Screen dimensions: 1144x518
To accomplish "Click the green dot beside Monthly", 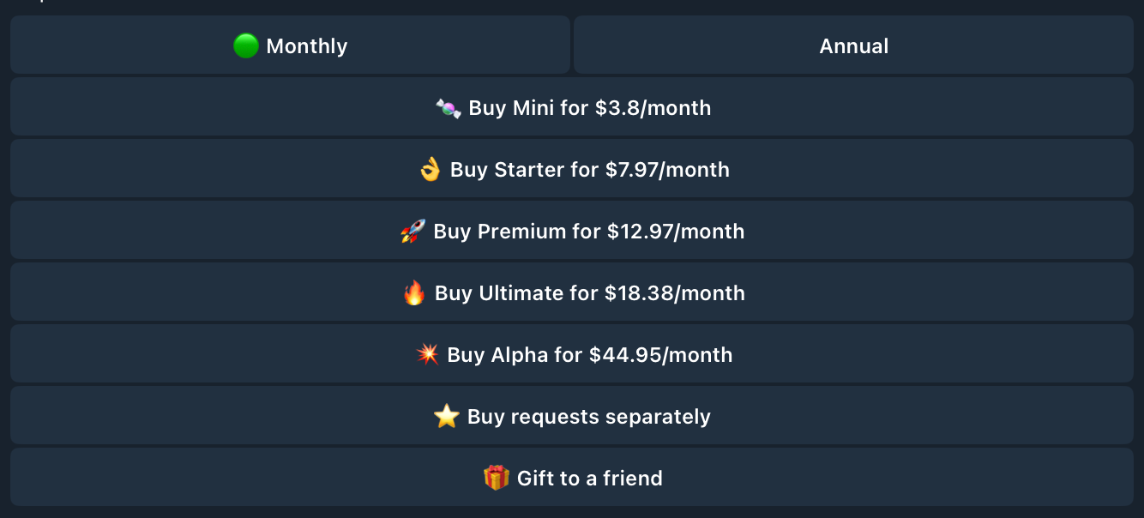I will 246,45.
